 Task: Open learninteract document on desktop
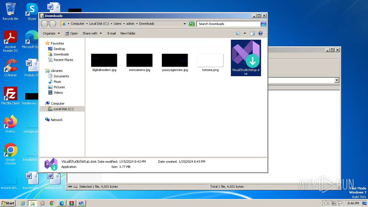pyautogui.click(x=31, y=181)
